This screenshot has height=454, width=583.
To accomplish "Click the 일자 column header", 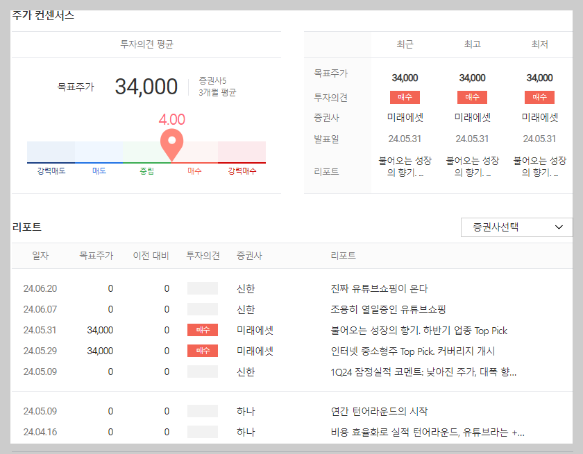I will coord(40,255).
